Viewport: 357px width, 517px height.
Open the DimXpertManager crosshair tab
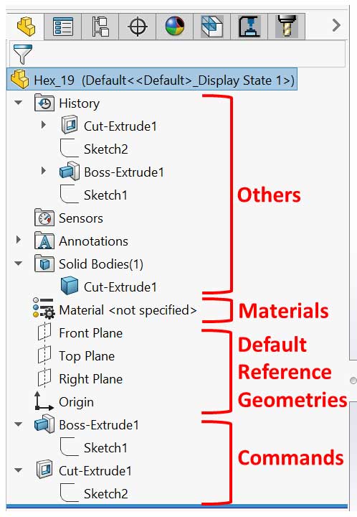[137, 27]
